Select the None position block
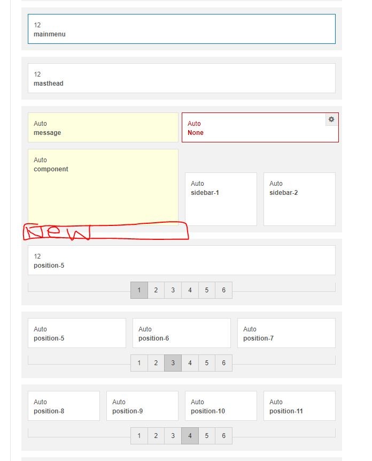The height and width of the screenshot is (461, 372). tap(260, 127)
